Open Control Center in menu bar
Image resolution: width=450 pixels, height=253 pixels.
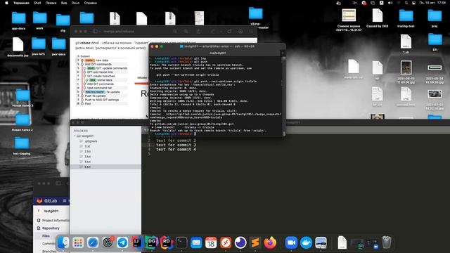pos(414,3)
